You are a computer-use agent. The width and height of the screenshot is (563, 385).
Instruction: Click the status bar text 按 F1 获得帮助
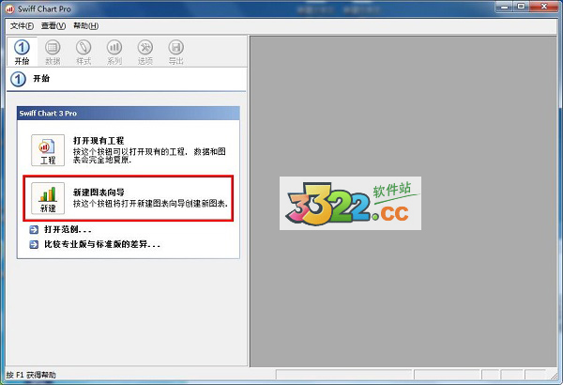click(31, 375)
